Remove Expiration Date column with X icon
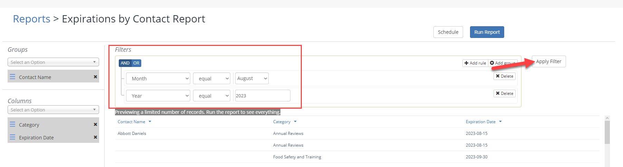 pos(95,137)
